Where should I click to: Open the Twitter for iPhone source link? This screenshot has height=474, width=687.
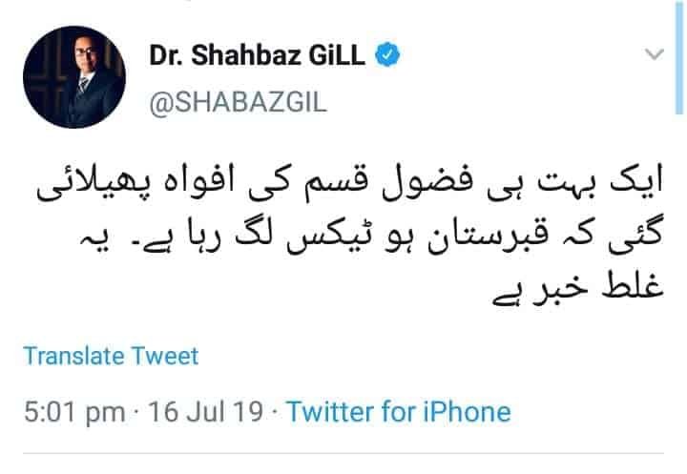(399, 412)
